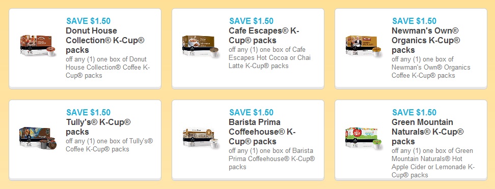
Task: Click SAVE $1.50 on the Donut House coupon
Action: pos(89,21)
